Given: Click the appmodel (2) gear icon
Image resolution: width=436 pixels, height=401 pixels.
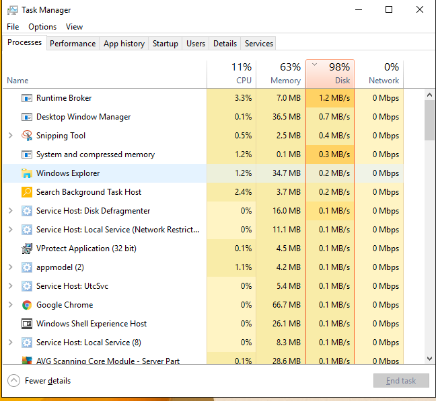Looking at the screenshot, I should click(27, 267).
